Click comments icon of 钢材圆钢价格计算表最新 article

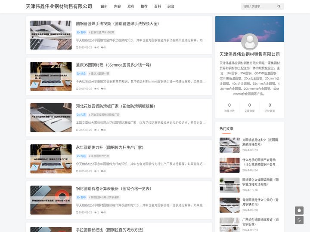click(102, 212)
